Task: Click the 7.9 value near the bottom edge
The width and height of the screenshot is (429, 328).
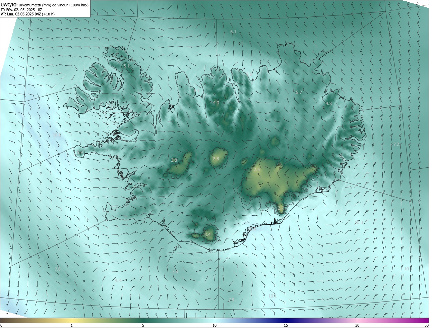Action: coord(231,300)
